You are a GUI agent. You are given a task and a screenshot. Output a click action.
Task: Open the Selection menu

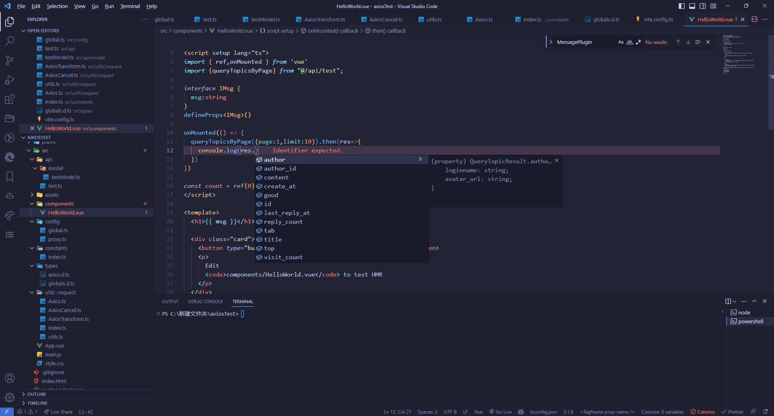pos(57,6)
